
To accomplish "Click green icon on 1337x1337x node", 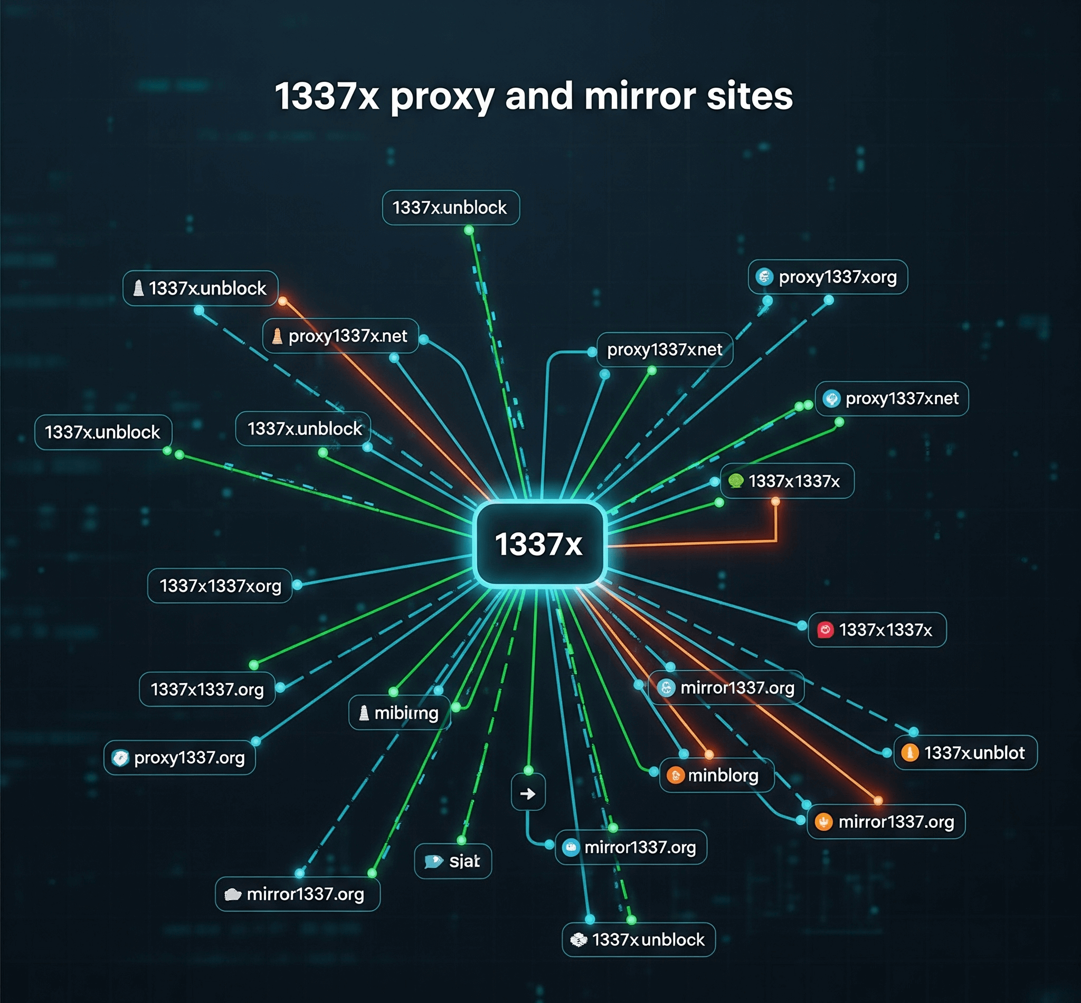I will pos(736,481).
